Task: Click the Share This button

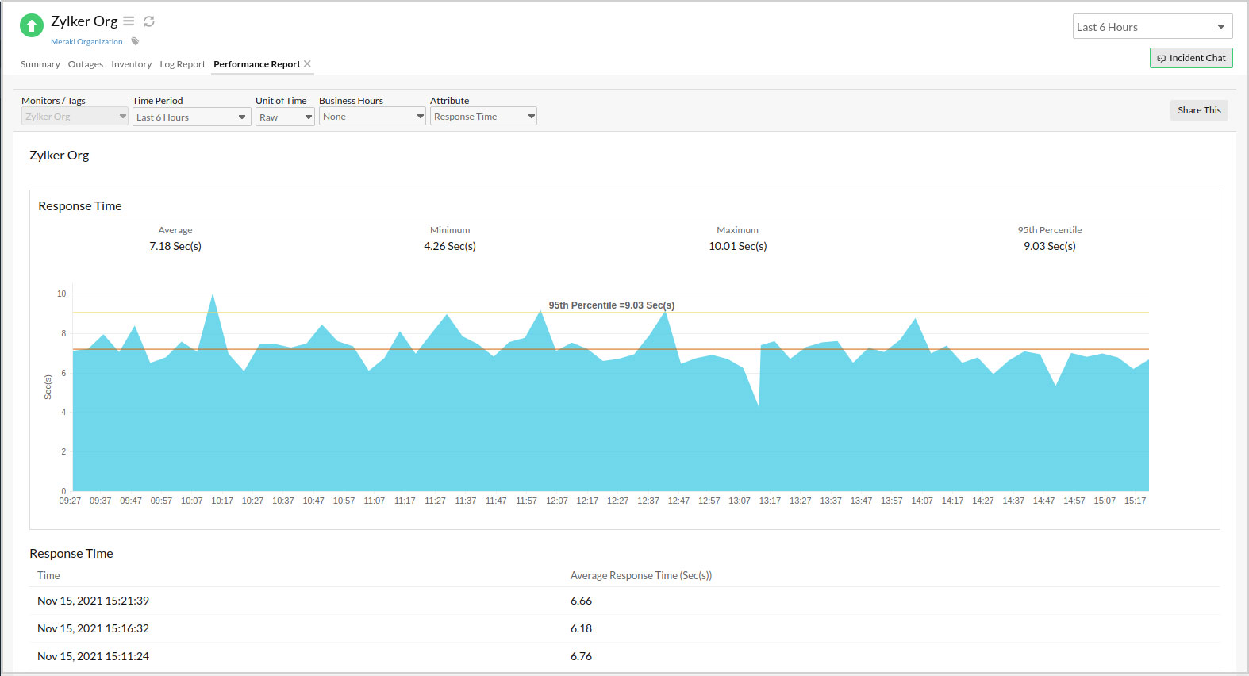Action: (x=1198, y=110)
